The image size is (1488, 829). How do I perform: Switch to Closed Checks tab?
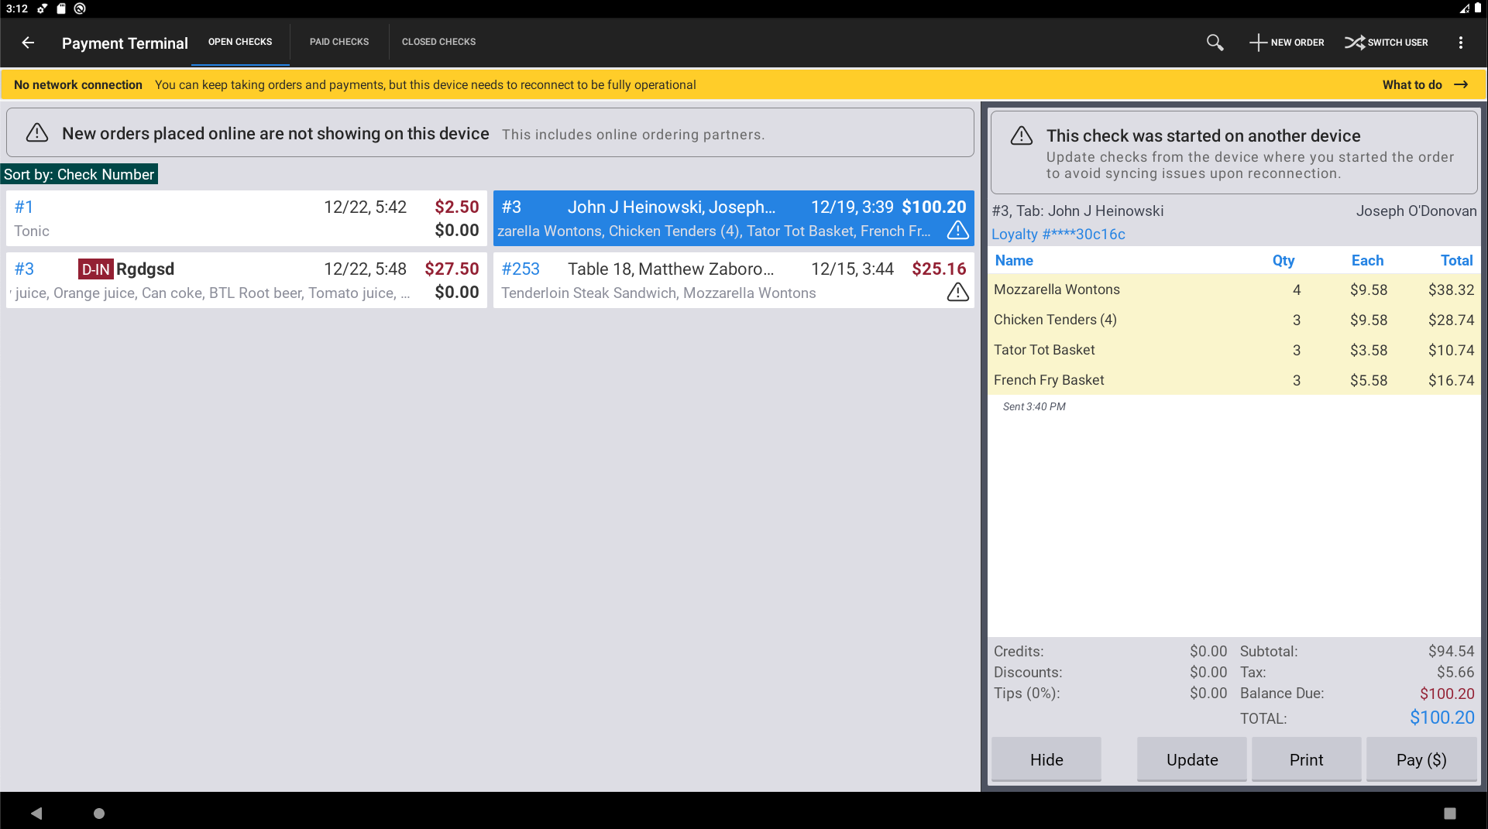click(x=438, y=42)
